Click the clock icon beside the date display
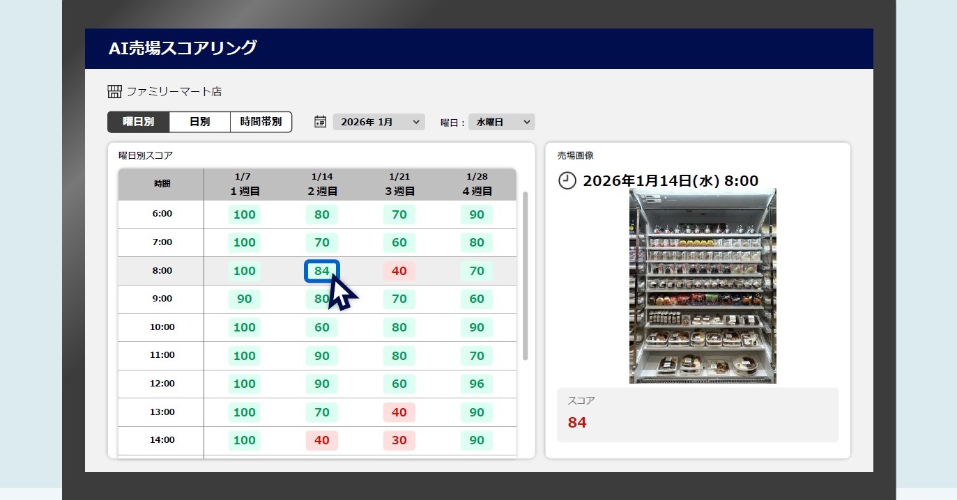 click(x=567, y=180)
